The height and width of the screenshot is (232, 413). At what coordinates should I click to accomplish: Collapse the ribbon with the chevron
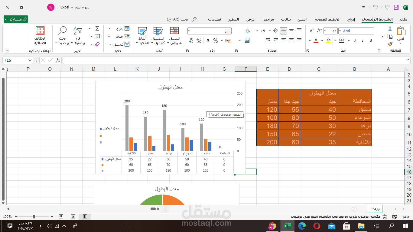point(7,51)
